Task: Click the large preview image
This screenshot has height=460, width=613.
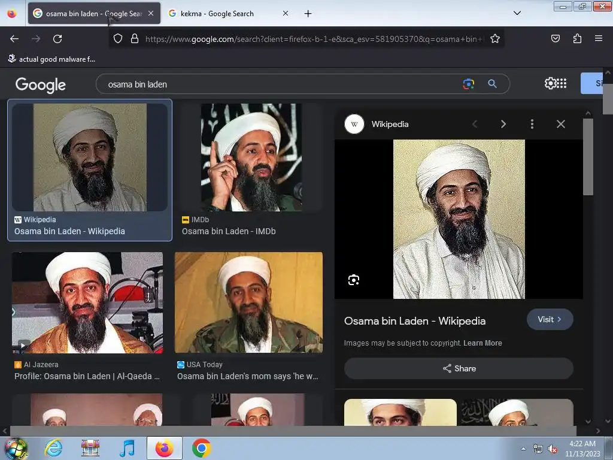Action: (x=459, y=219)
